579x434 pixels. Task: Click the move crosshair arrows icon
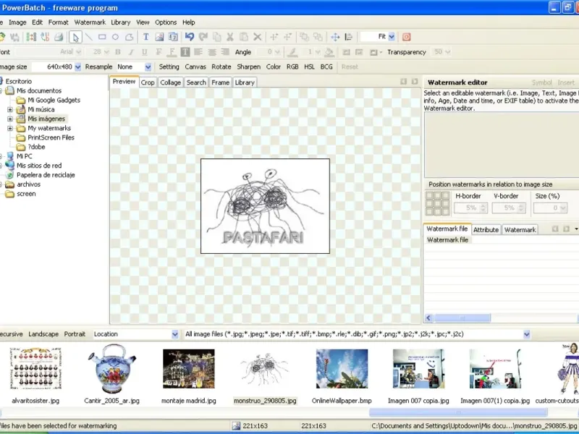(335, 37)
